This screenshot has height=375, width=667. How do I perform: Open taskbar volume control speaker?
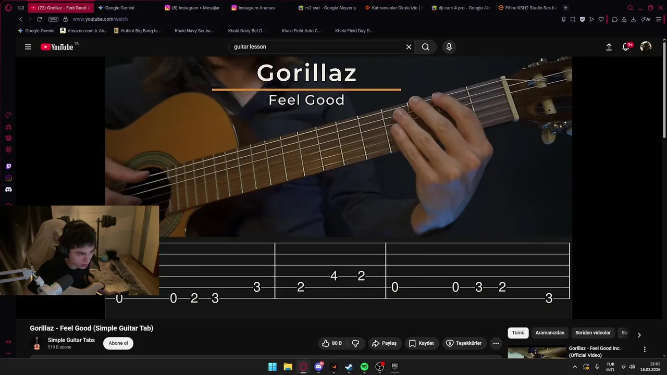click(x=632, y=367)
